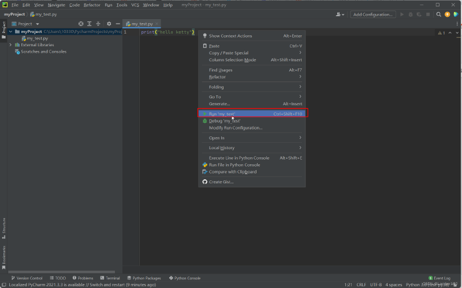Open the Problems tool window

pyautogui.click(x=83, y=278)
